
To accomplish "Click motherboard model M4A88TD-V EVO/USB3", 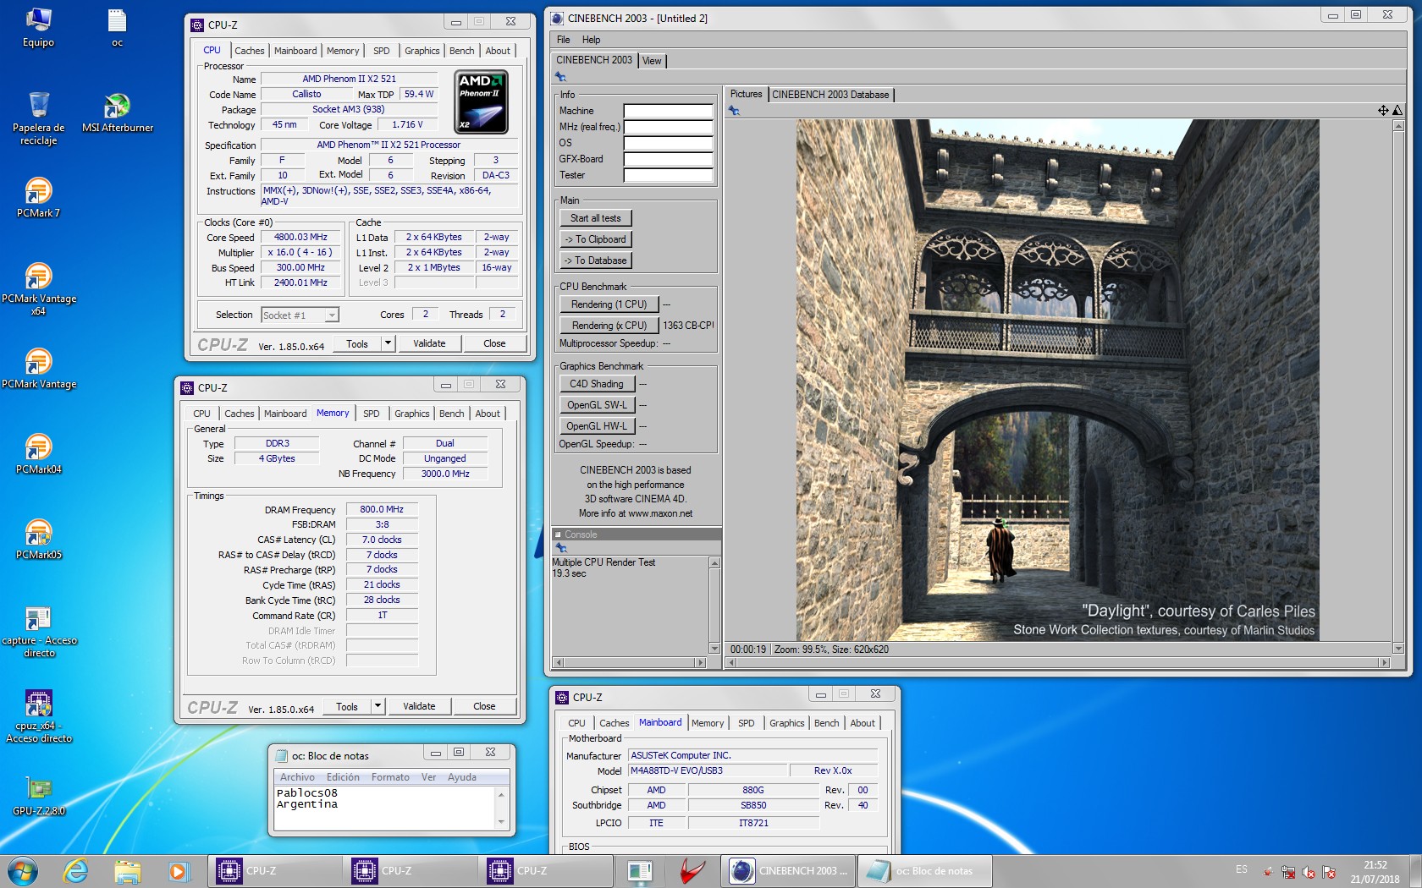I will click(707, 771).
